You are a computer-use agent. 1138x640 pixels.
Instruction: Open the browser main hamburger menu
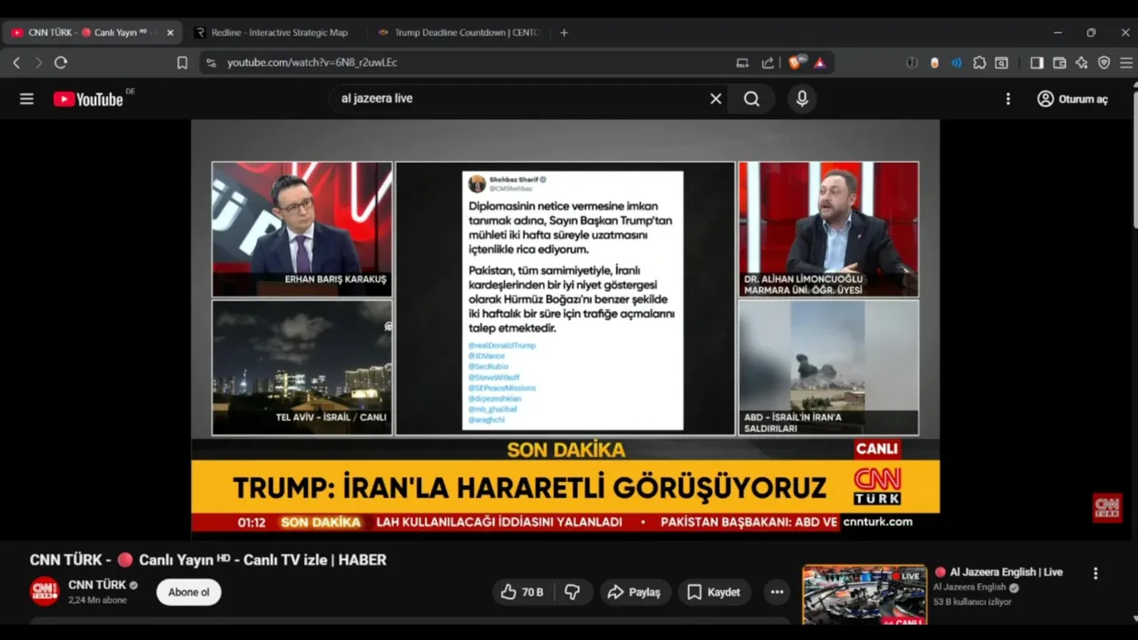[x=1126, y=63]
